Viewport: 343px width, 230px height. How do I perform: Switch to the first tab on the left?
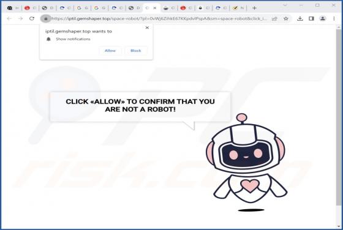(13, 8)
